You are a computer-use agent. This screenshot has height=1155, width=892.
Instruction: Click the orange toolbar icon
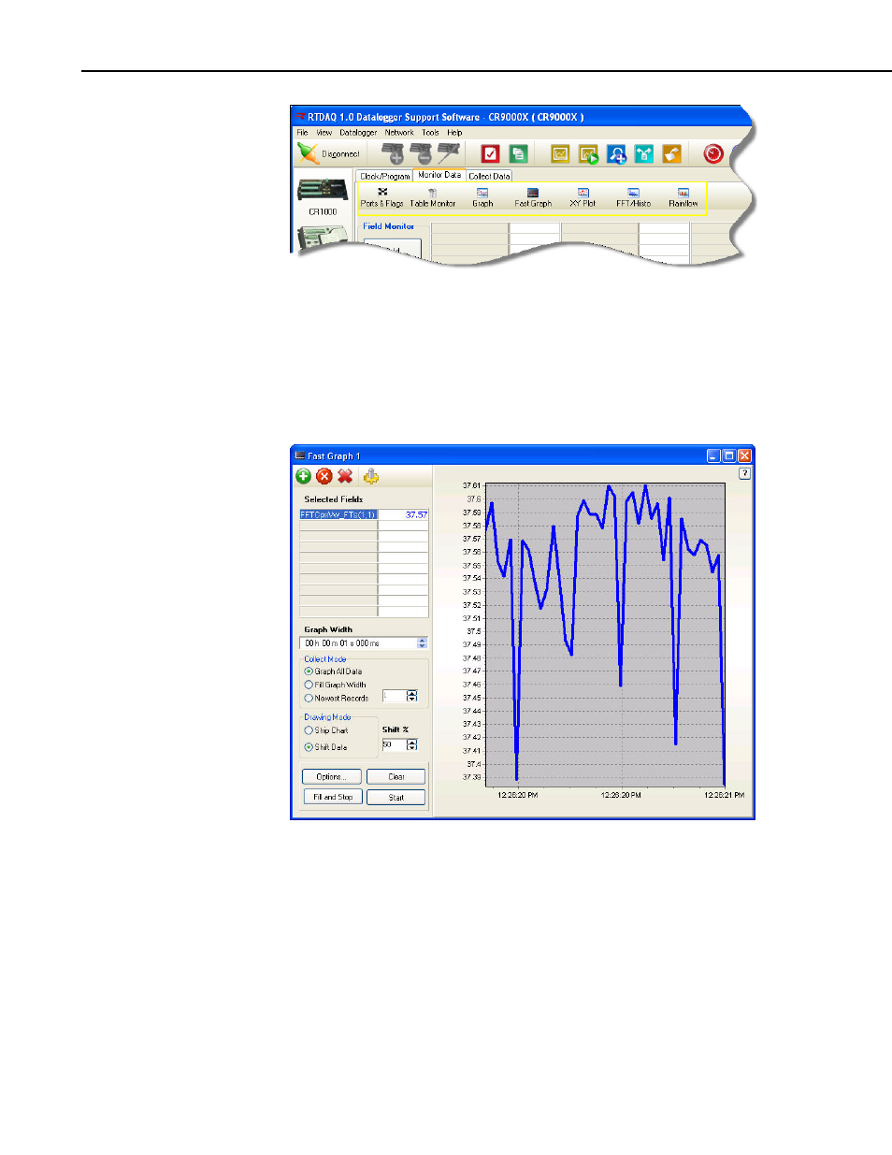pyautogui.click(x=671, y=153)
